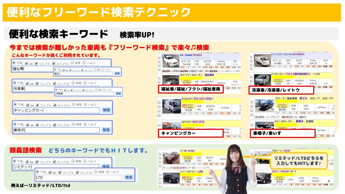Click the B button beside the GS430 listing

[160, 62]
